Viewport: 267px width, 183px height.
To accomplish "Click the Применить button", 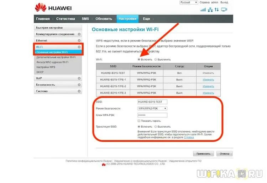I will click(204, 154).
